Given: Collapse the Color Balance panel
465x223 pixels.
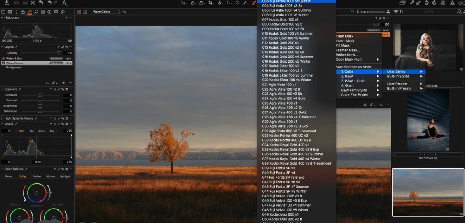Looking at the screenshot, I should 2,169.
